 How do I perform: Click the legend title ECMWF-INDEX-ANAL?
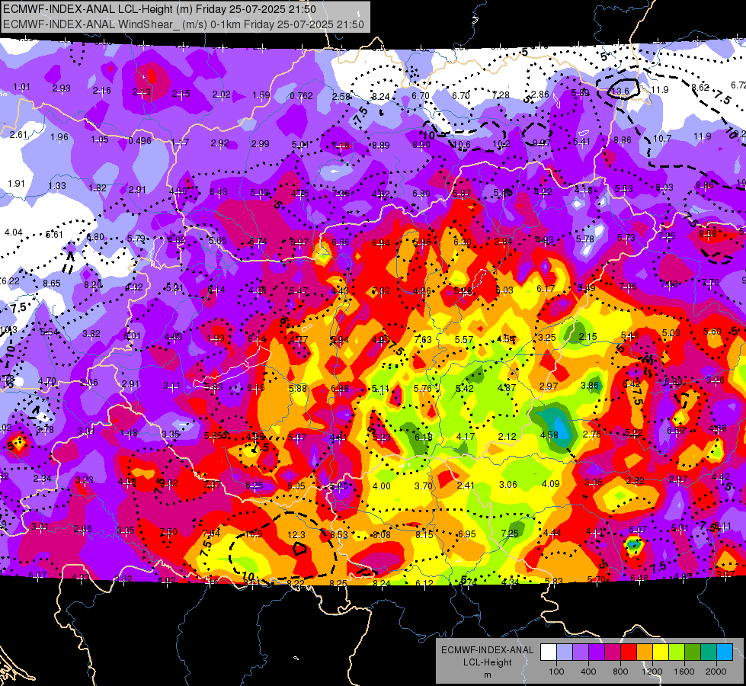pyautogui.click(x=488, y=650)
